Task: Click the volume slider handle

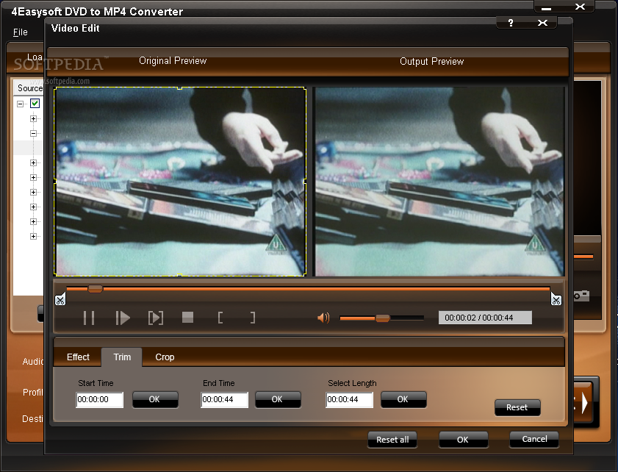Action: click(382, 318)
